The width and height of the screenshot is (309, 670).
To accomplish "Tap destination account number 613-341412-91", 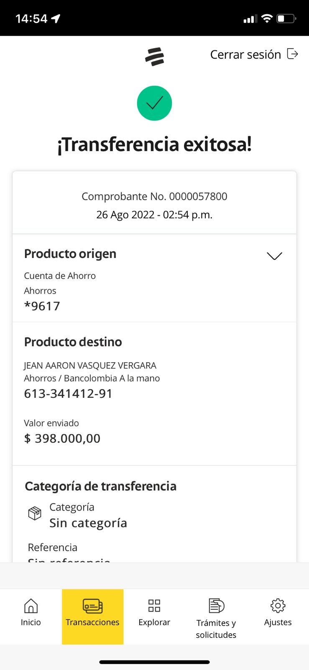I will coord(68,394).
